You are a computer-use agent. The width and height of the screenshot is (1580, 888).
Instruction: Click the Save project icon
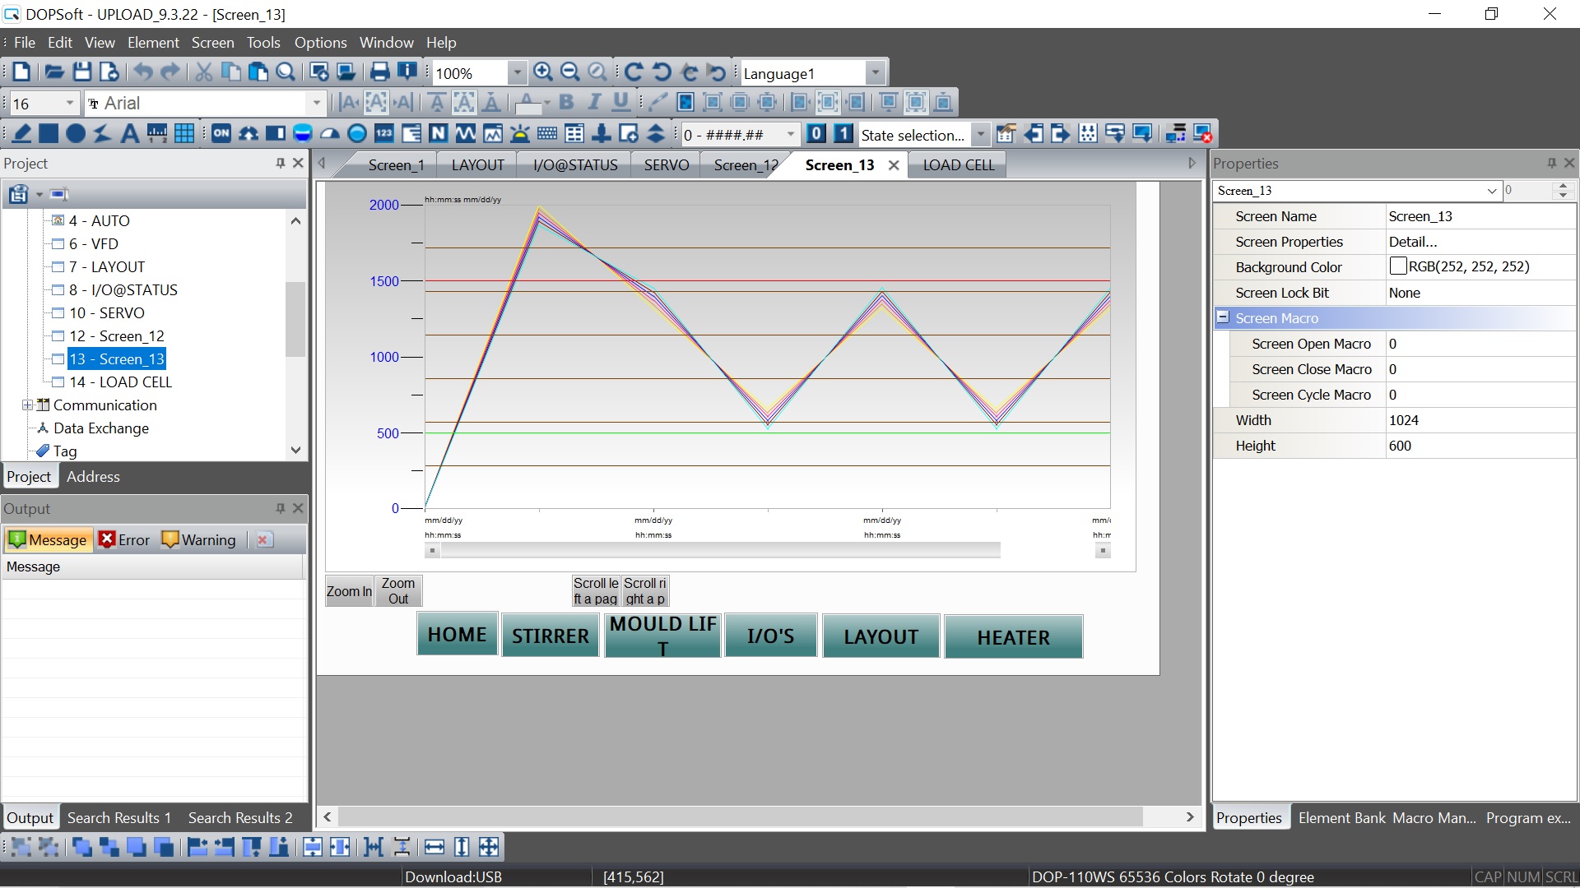[81, 72]
